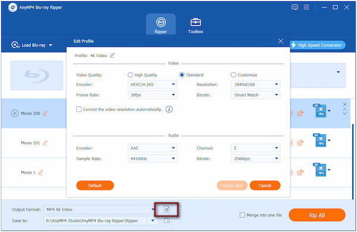Expand format arrow next to Movie 1's MP4 icon
Image resolution: width=357 pixels, height=232 pixels.
tap(329, 170)
